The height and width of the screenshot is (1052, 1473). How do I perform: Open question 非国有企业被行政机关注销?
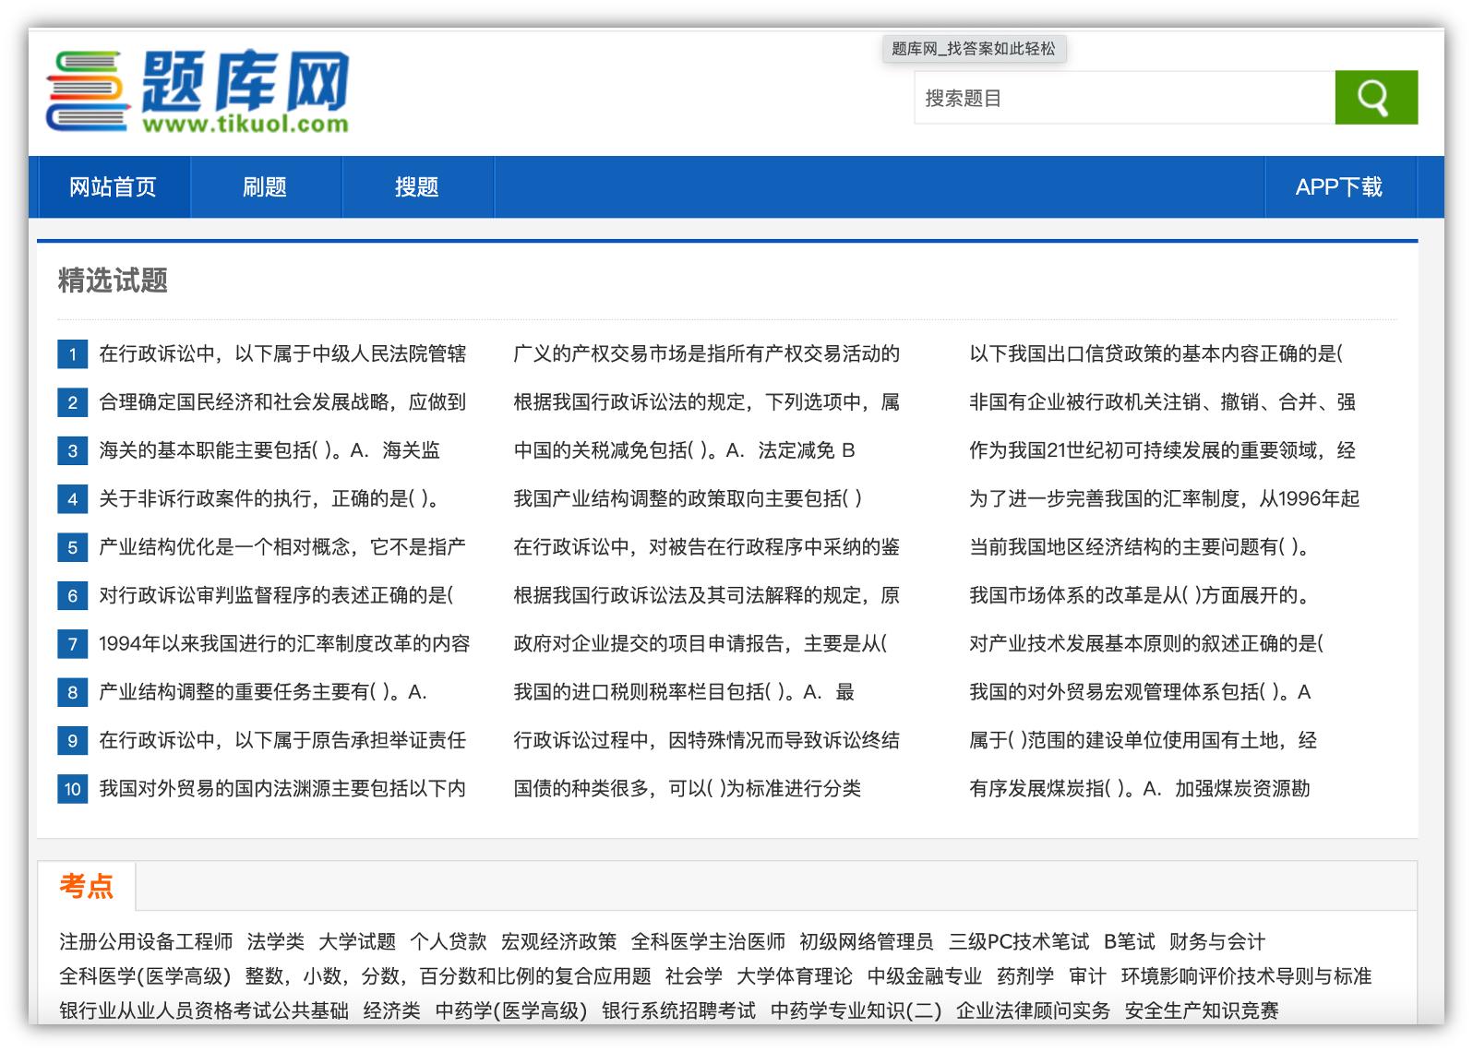pos(1163,401)
